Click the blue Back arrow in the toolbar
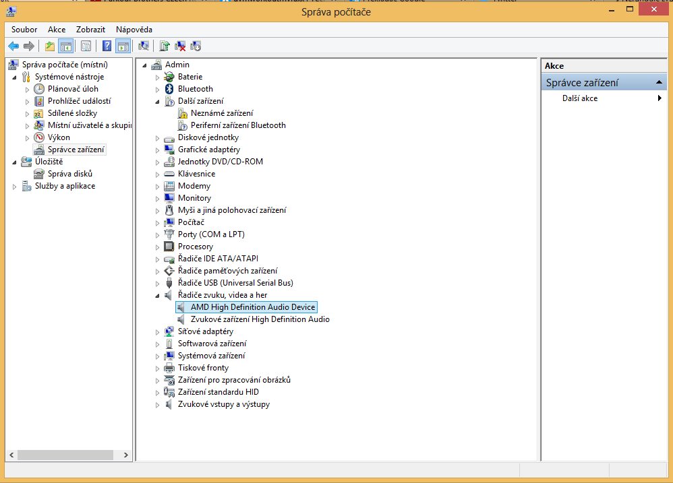This screenshot has width=673, height=483. tap(13, 46)
